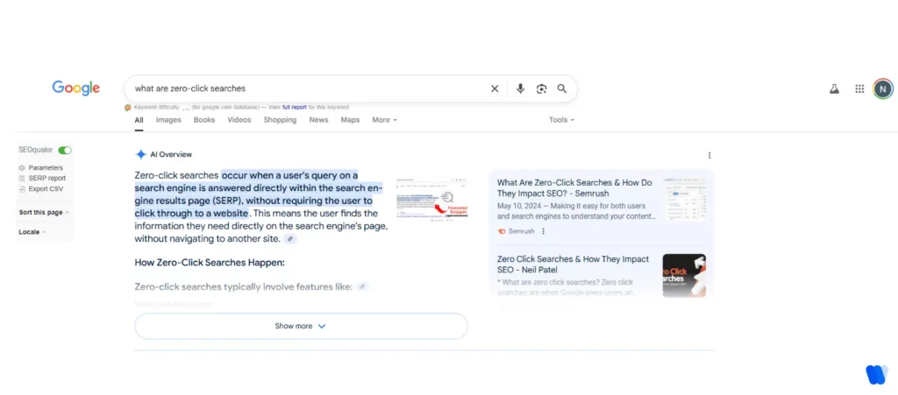The width and height of the screenshot is (898, 395).
Task: Click the Semrush favicon in source card
Action: pyautogui.click(x=502, y=231)
